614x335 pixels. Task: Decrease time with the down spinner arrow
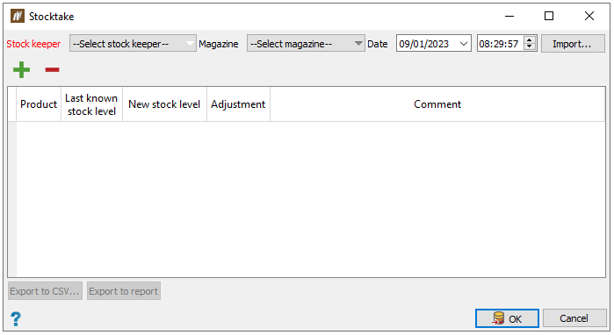click(x=530, y=46)
